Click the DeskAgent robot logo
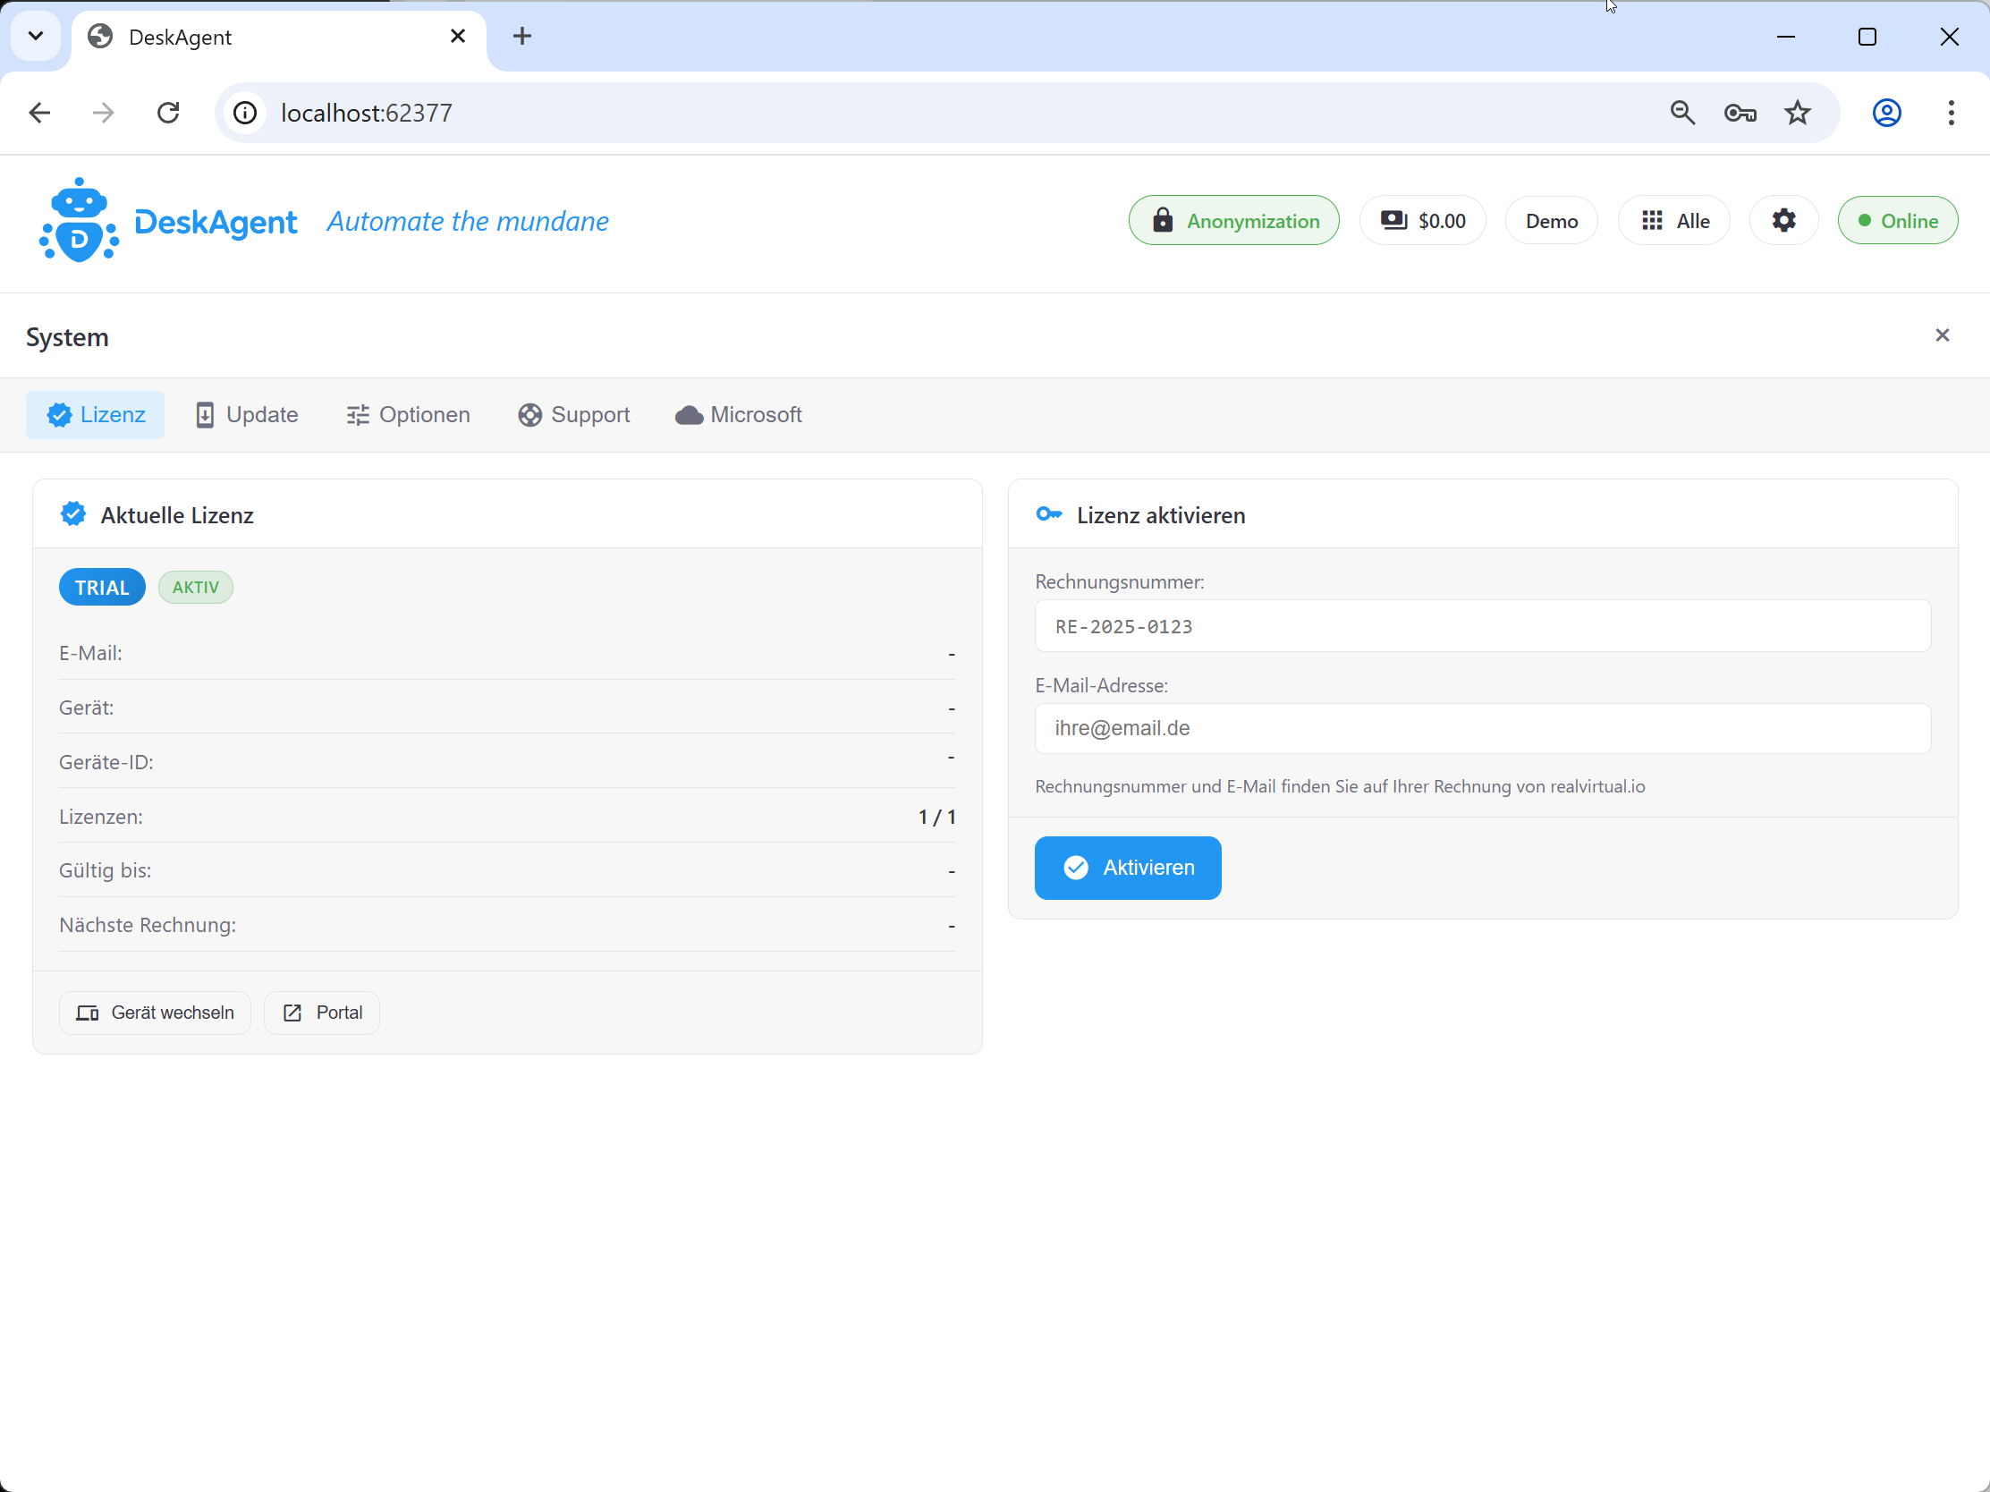Screen dimensions: 1990x1492 coord(79,220)
